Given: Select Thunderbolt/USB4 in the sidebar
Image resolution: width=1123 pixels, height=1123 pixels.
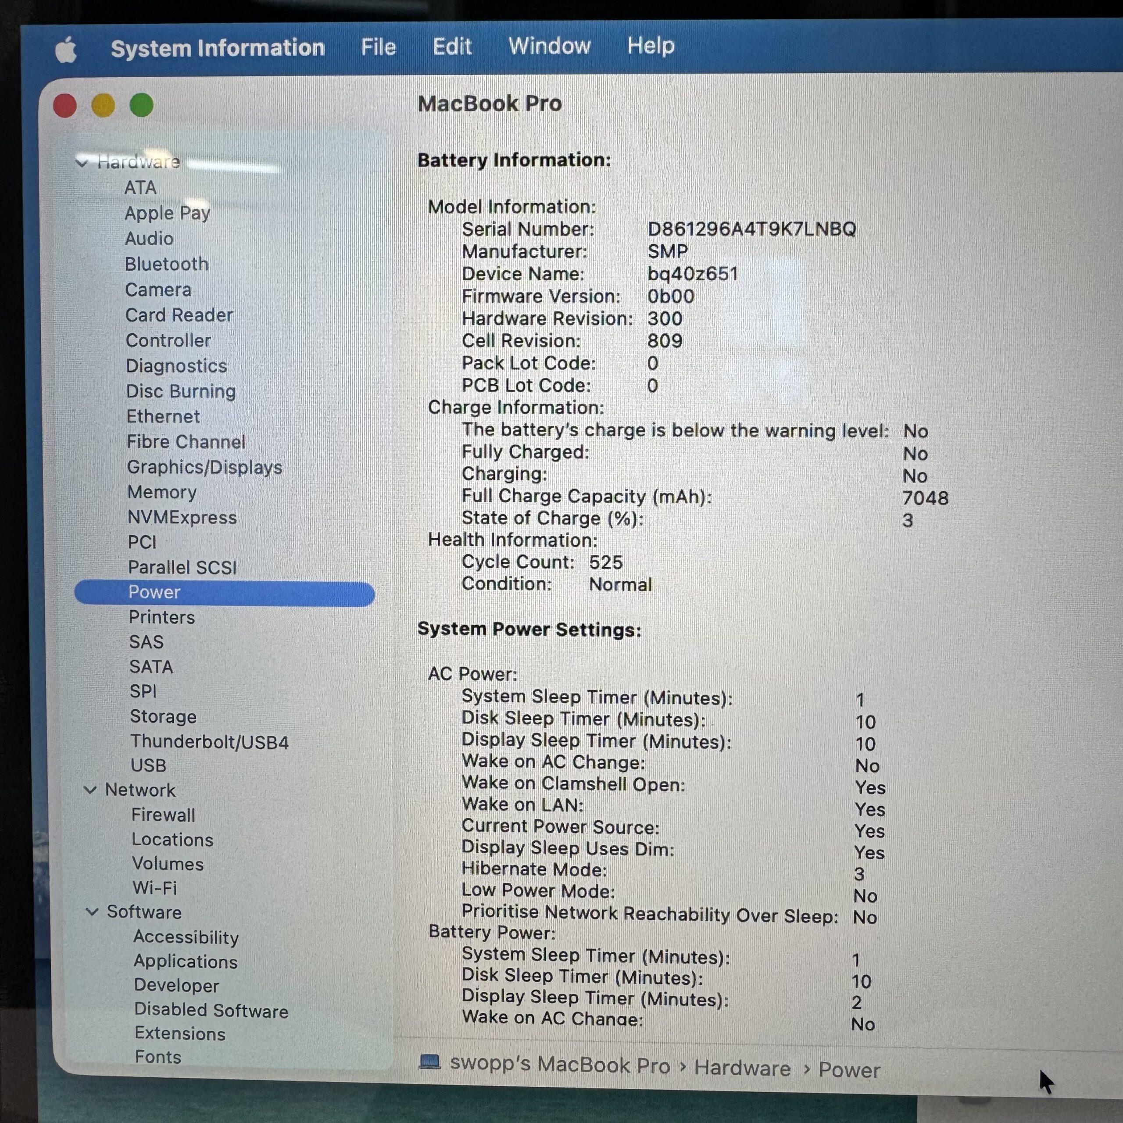Looking at the screenshot, I should pos(209,742).
